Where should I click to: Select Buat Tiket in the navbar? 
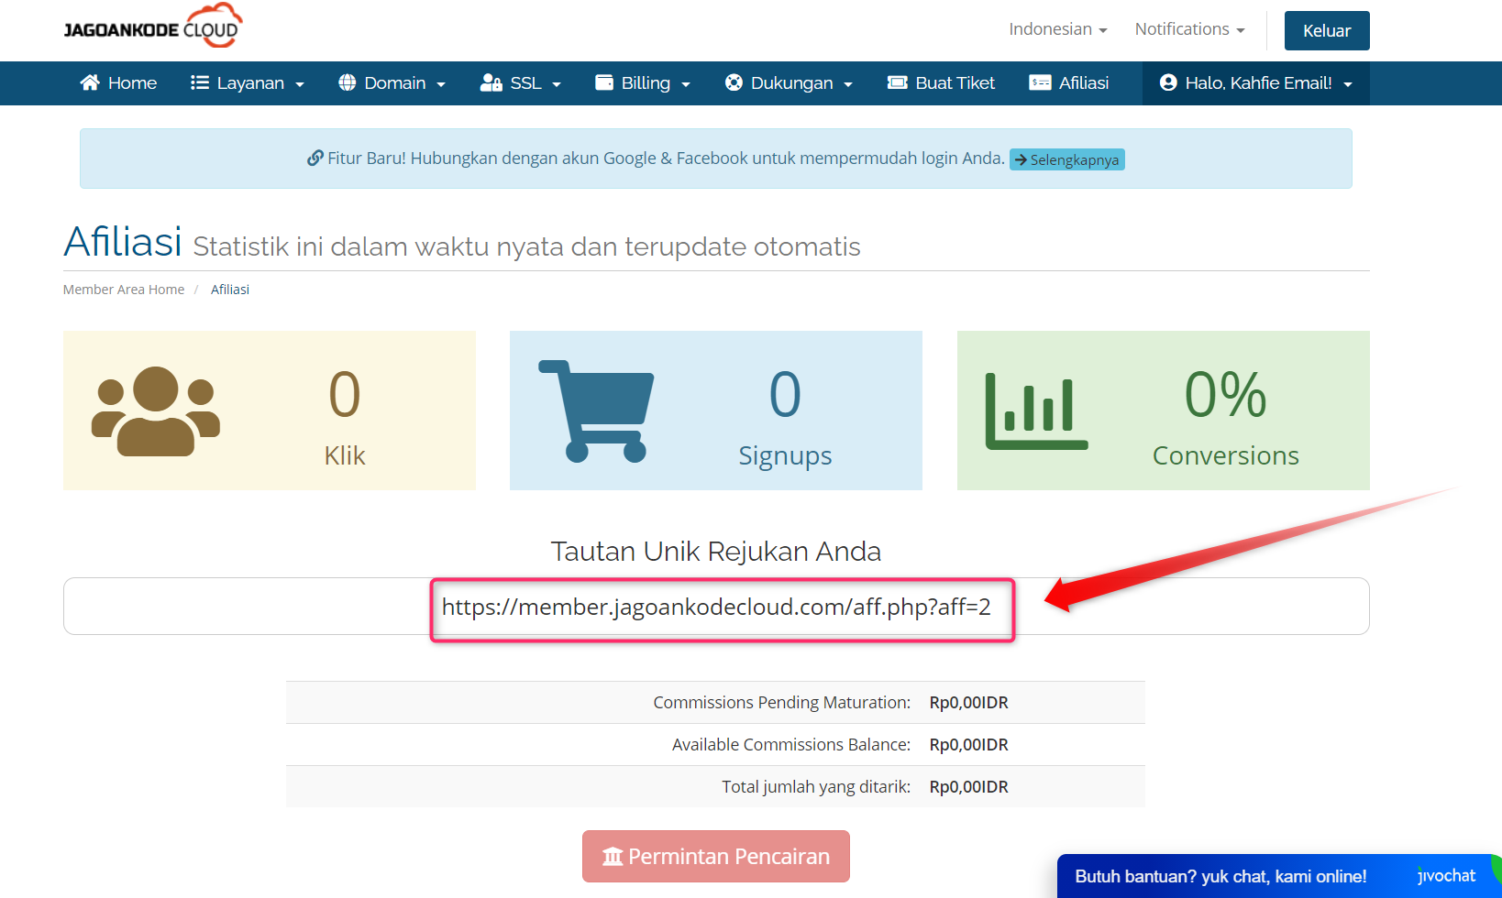click(941, 82)
